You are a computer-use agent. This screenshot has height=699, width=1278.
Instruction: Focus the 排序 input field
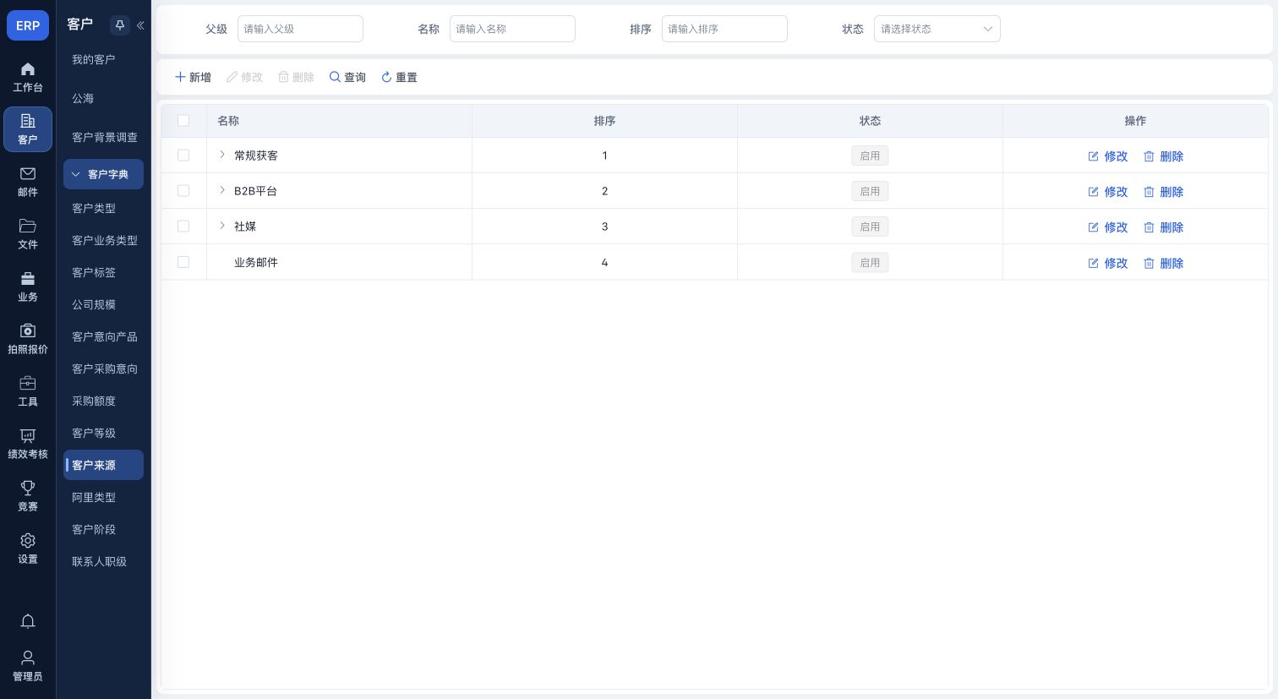click(724, 29)
